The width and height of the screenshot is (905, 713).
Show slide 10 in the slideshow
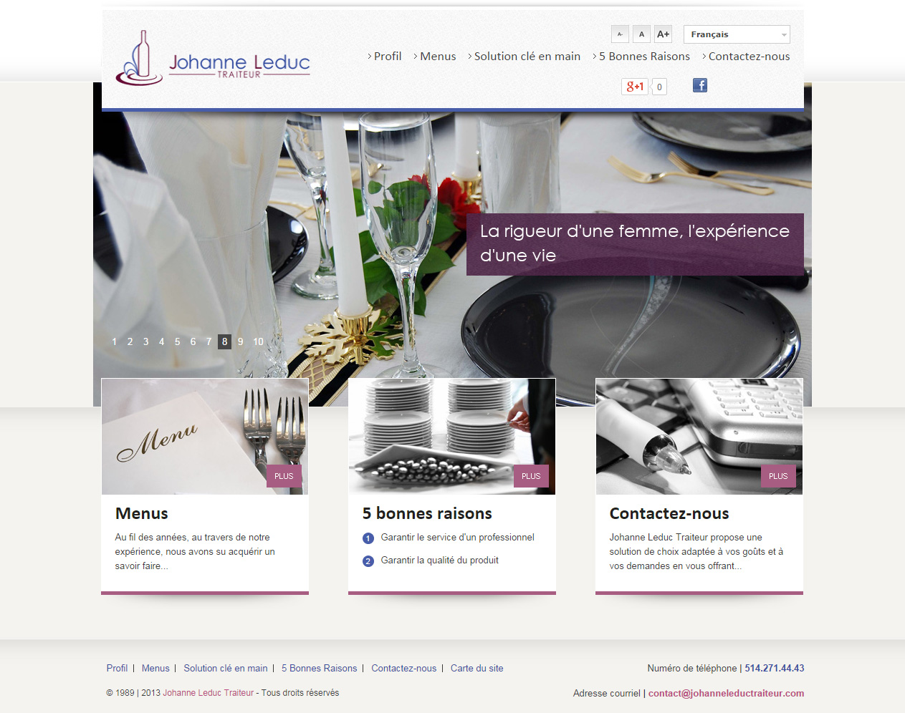pos(258,341)
